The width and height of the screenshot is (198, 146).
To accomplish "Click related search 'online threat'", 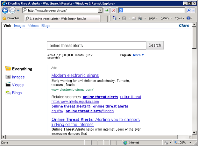I will tap(130, 97).
